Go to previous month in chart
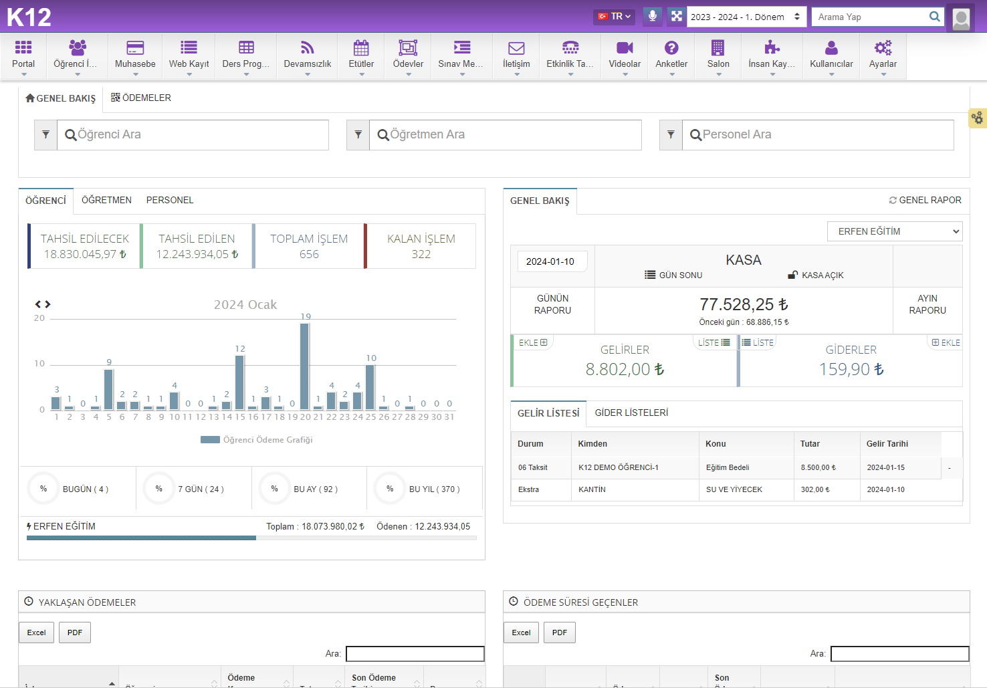The image size is (987, 688). tap(38, 304)
